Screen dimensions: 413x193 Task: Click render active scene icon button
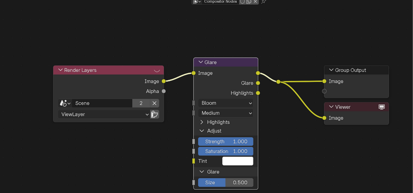[x=154, y=114]
